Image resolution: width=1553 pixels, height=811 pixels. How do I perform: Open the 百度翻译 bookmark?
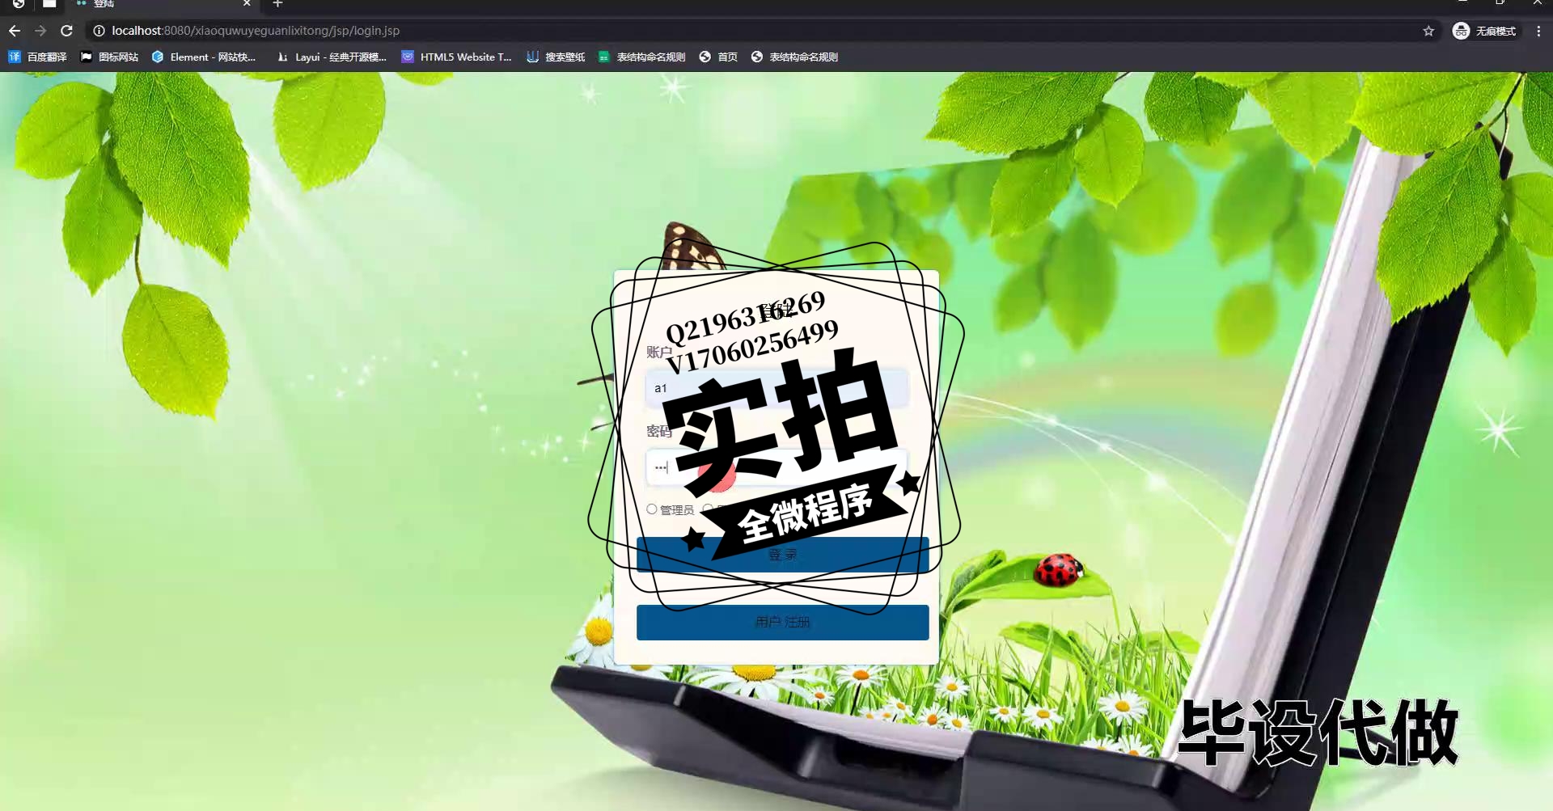(x=38, y=57)
